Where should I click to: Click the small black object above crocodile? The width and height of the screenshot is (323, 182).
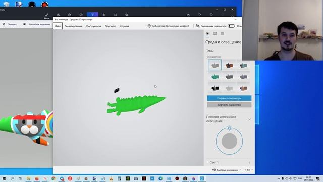[117, 90]
